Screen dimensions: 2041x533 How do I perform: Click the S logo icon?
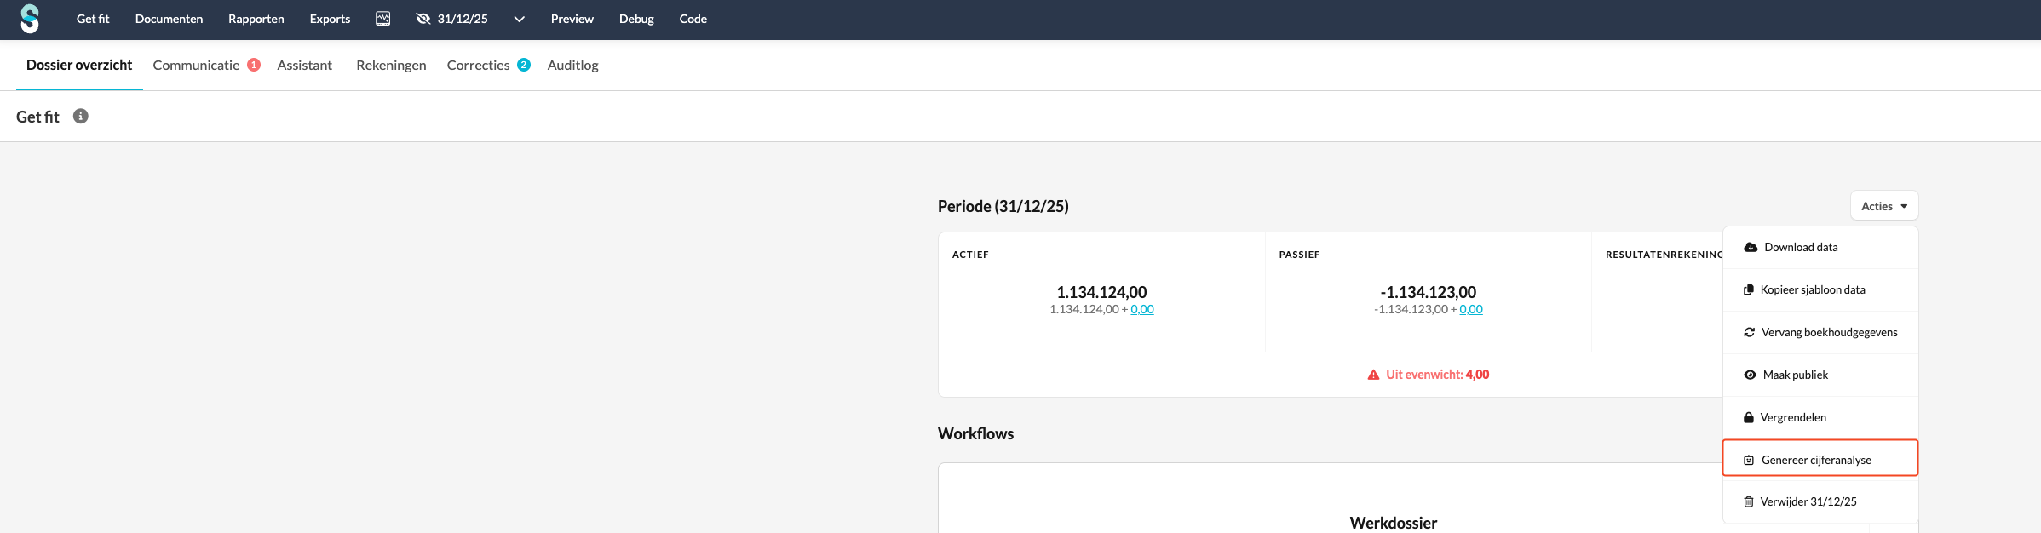[x=30, y=19]
